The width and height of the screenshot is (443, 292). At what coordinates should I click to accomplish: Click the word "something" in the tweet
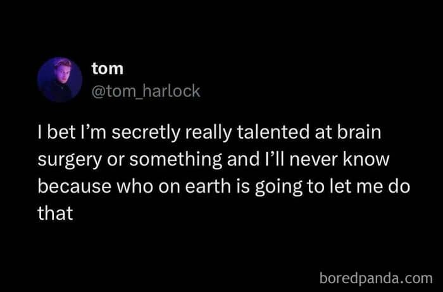click(176, 160)
